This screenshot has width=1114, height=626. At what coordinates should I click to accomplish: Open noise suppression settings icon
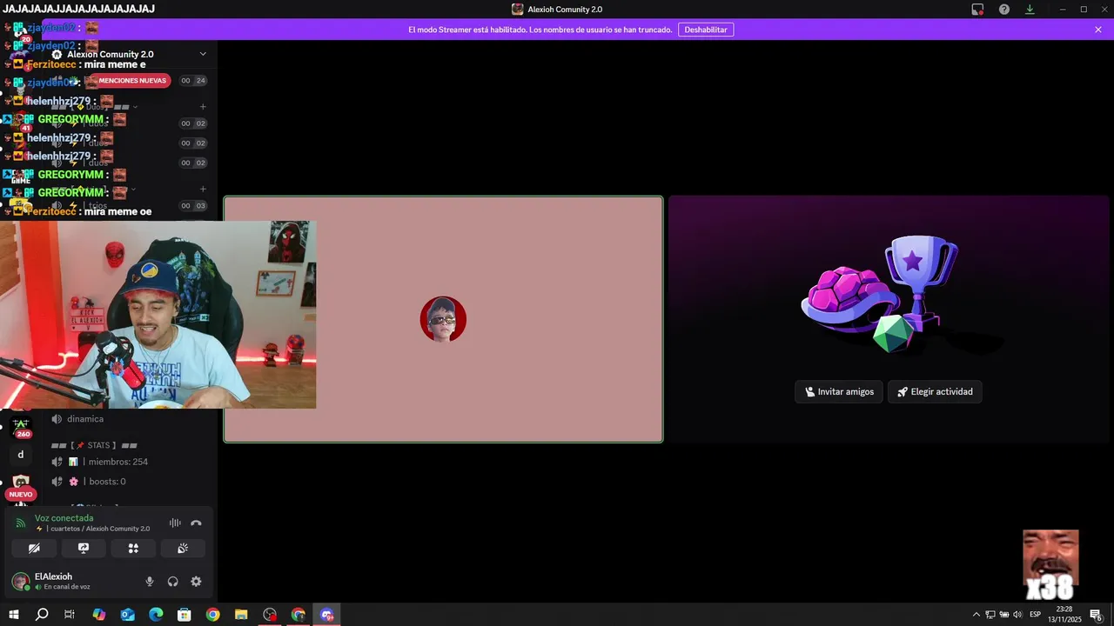point(175,523)
